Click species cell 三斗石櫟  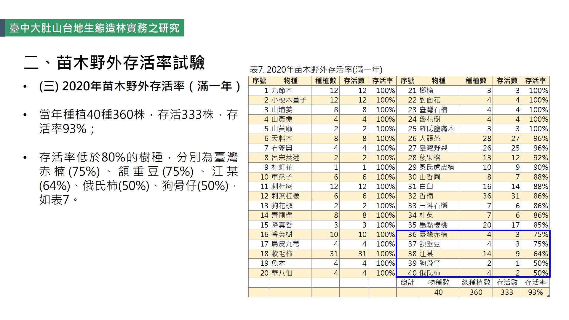(439, 206)
